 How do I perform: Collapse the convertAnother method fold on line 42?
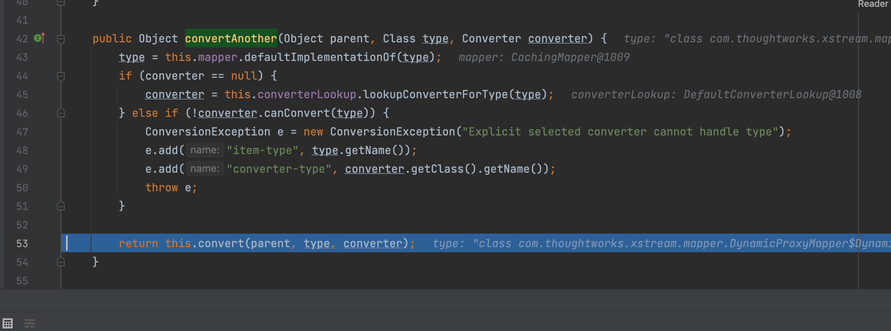(61, 39)
